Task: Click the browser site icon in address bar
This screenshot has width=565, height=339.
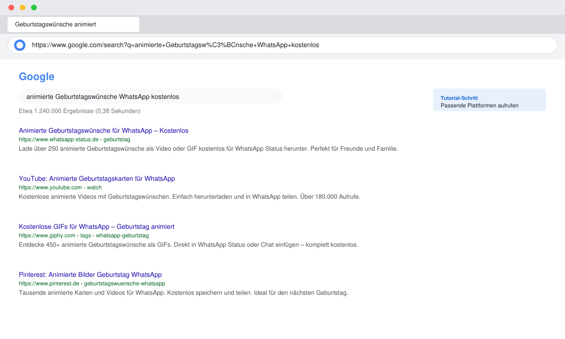Action: pos(19,45)
